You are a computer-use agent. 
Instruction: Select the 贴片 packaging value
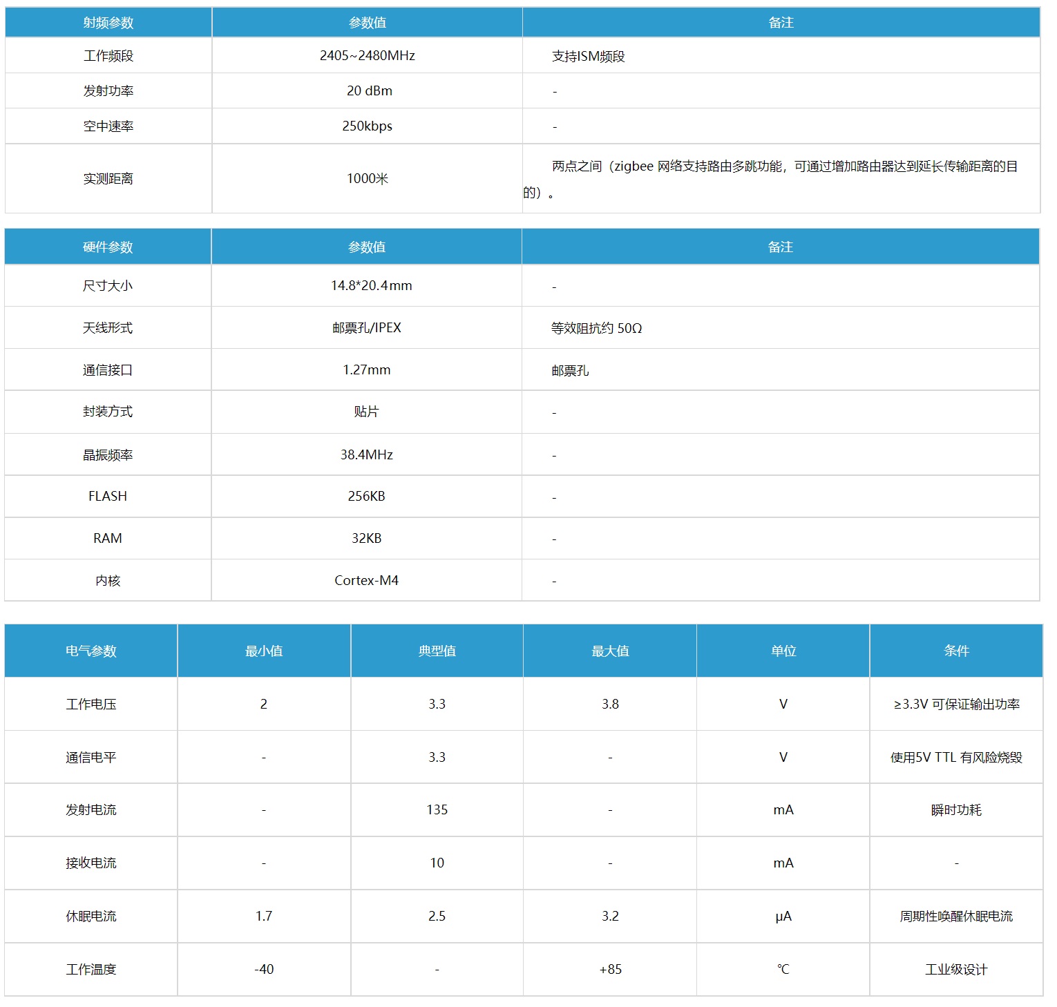[x=366, y=412]
